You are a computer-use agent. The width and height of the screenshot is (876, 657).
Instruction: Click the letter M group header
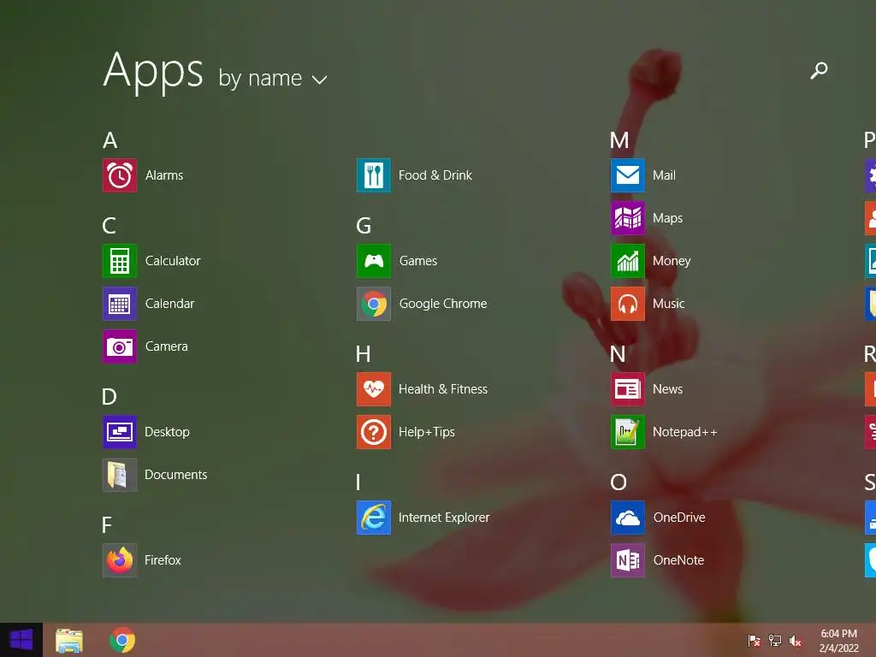point(619,140)
